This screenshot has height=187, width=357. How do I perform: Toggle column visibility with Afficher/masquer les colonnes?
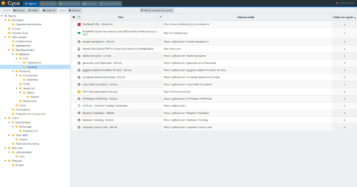click(x=157, y=10)
